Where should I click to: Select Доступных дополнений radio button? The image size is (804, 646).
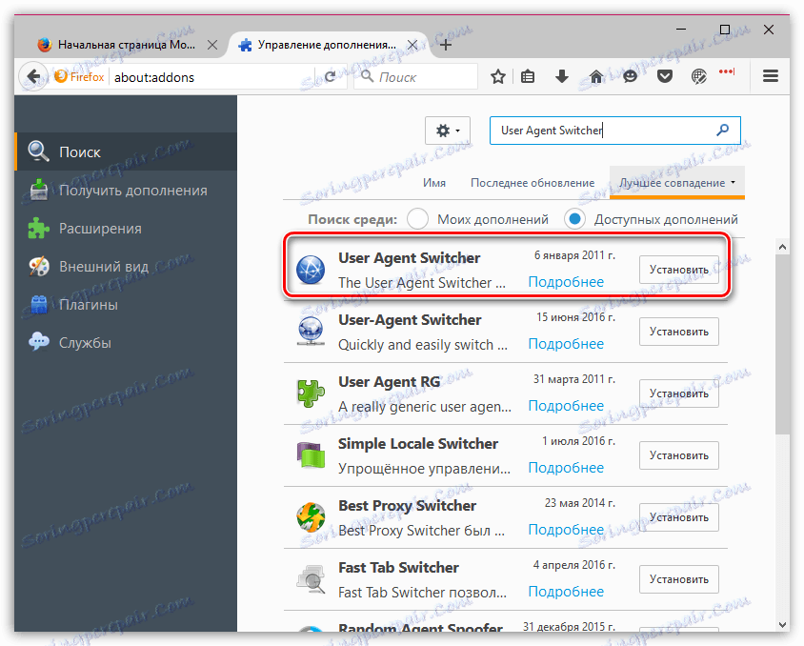click(574, 219)
